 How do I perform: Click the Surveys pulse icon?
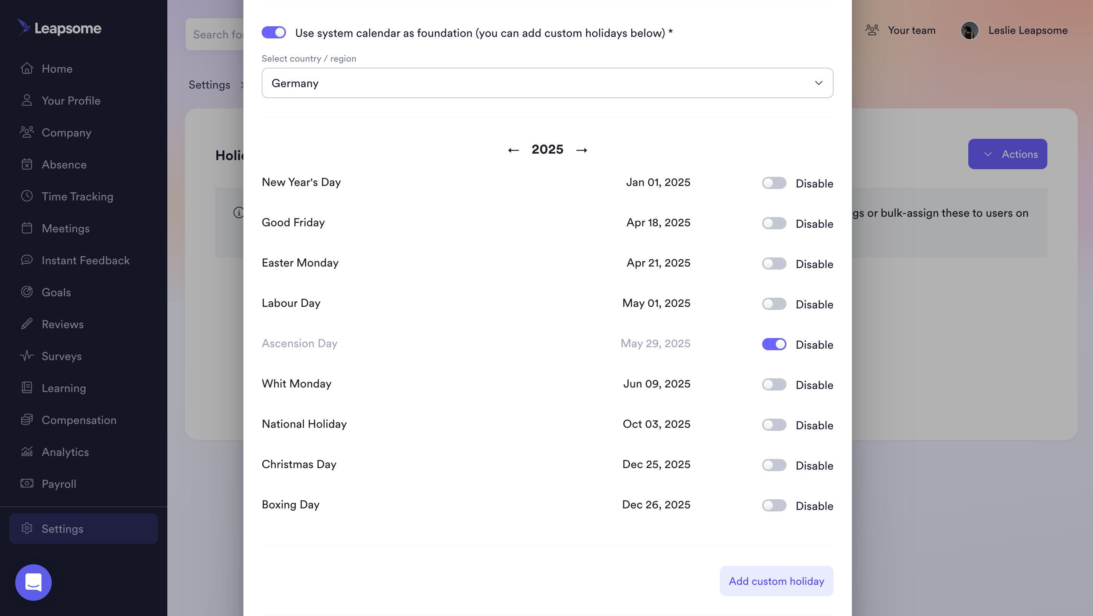coord(27,356)
